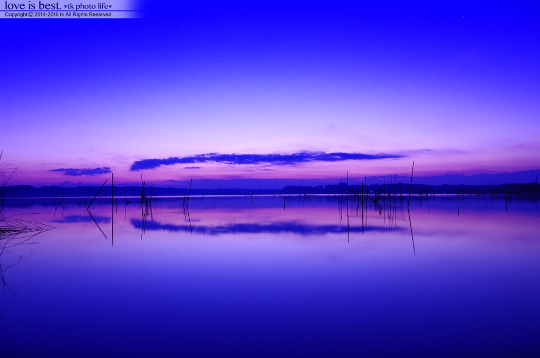Click the "love is best." watermark title
Screen dimensions: 540x358
pos(33,6)
